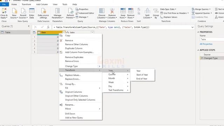The width and height of the screenshot is (224, 126).
Task: Open the Help ribbon tab
Action: coord(75,5)
